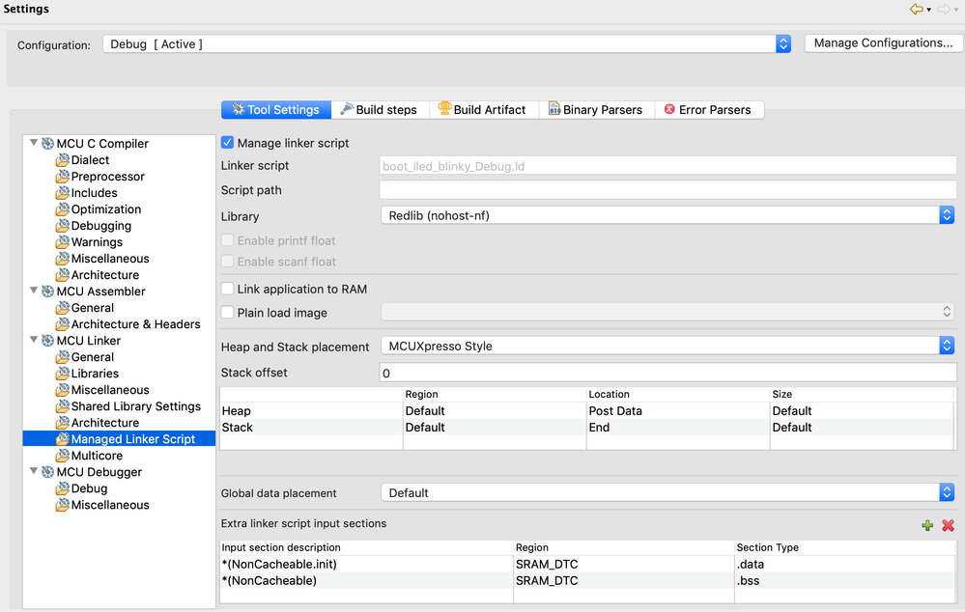Screen dimensions: 965x612
Task: Enable Link application to RAM
Action: (x=228, y=289)
